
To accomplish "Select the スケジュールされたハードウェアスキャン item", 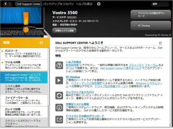I will pyautogui.click(x=24, y=122).
